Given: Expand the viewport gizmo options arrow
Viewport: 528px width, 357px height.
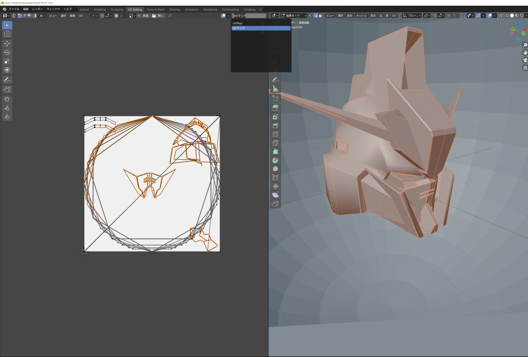Looking at the screenshot, I should pos(483,16).
